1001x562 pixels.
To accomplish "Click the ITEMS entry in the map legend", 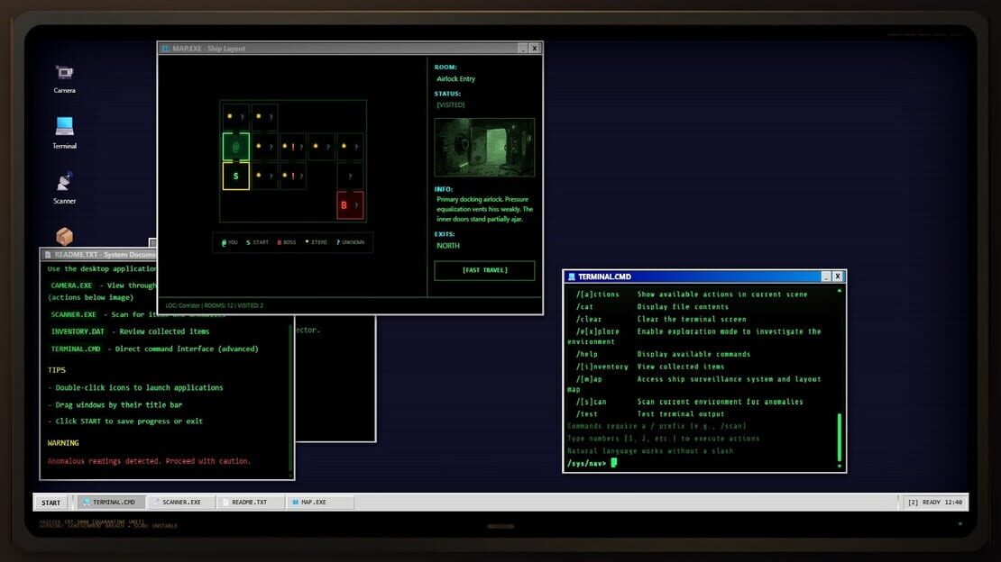I will tap(316, 242).
